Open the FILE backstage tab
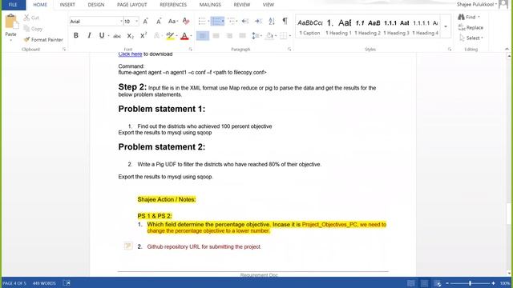The width and height of the screenshot is (513, 288). point(13,5)
